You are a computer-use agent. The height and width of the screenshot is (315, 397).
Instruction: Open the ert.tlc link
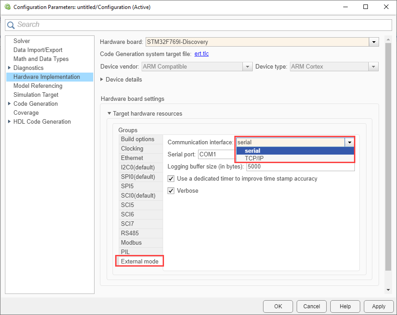tap(201, 54)
